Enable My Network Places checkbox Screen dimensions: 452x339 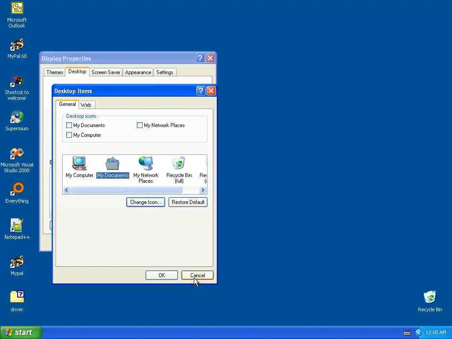(139, 125)
